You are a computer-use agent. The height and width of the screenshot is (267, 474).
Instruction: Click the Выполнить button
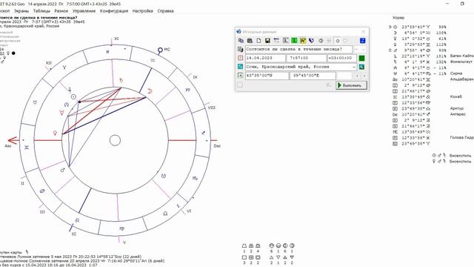[352, 85]
